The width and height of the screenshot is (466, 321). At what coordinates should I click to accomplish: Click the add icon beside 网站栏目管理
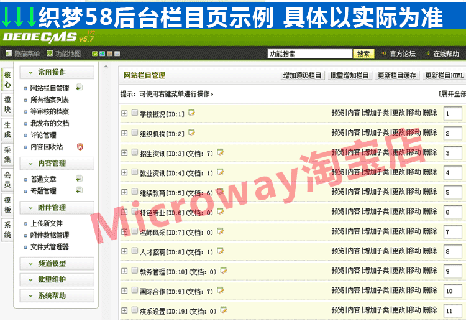[x=79, y=88]
